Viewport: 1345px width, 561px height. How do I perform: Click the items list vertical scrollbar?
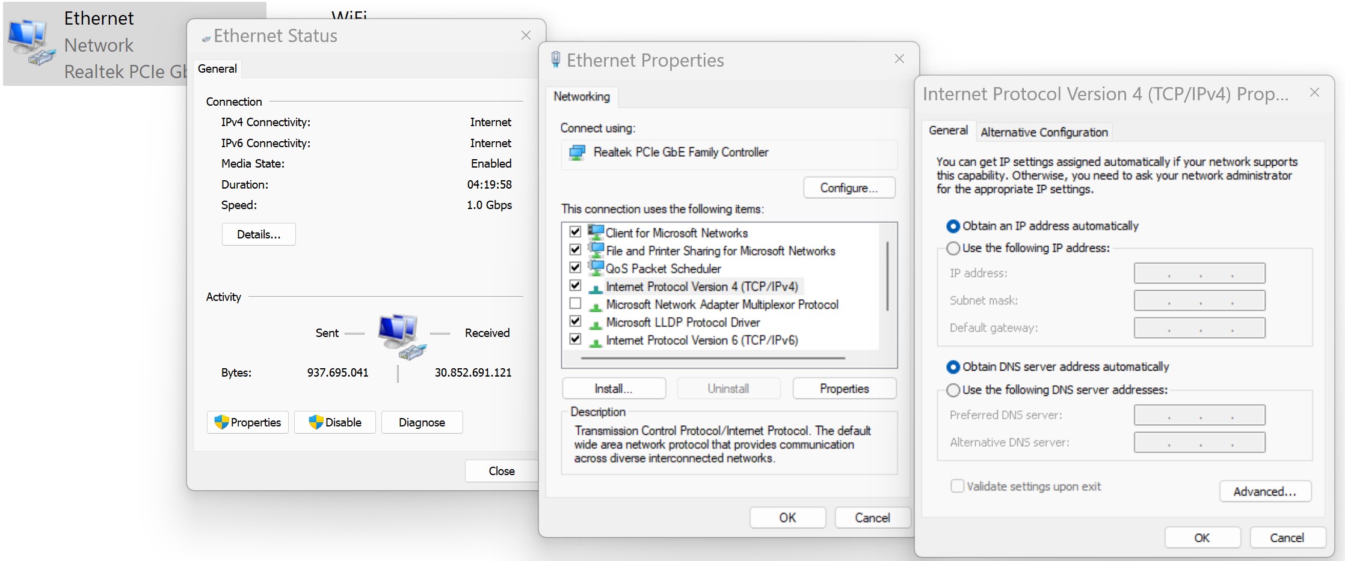pos(887,276)
